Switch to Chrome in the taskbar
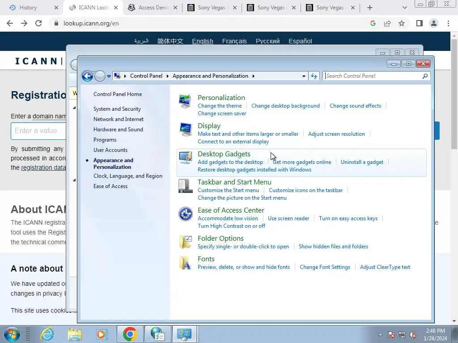458x343 pixels. click(130, 334)
